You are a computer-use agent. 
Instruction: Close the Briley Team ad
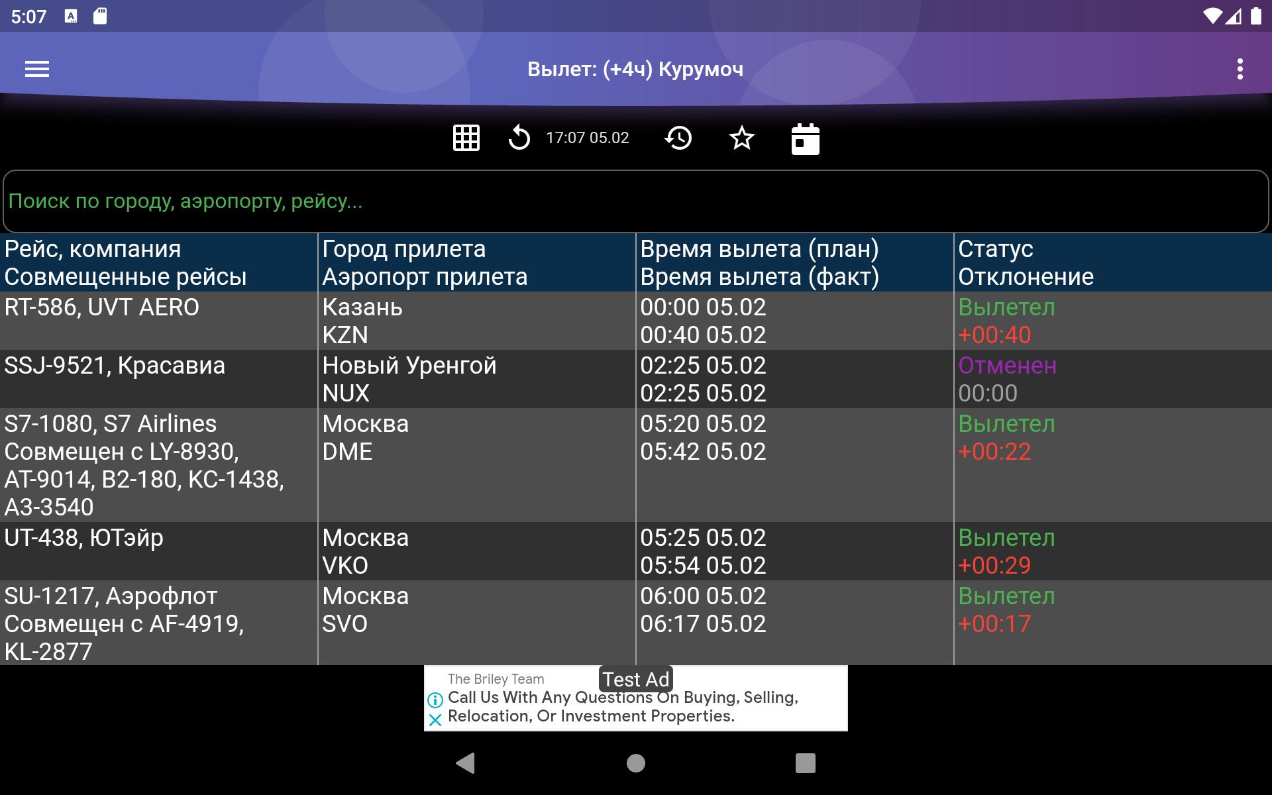pos(435,720)
